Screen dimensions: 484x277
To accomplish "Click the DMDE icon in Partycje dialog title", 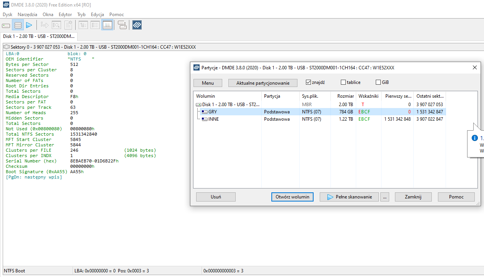I will pyautogui.click(x=197, y=68).
